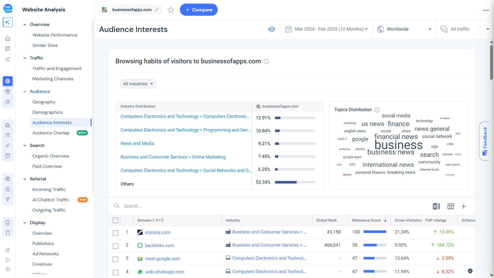This screenshot has height=278, width=494.
Task: Click statista.com relevance score bar
Action: tap(375, 232)
